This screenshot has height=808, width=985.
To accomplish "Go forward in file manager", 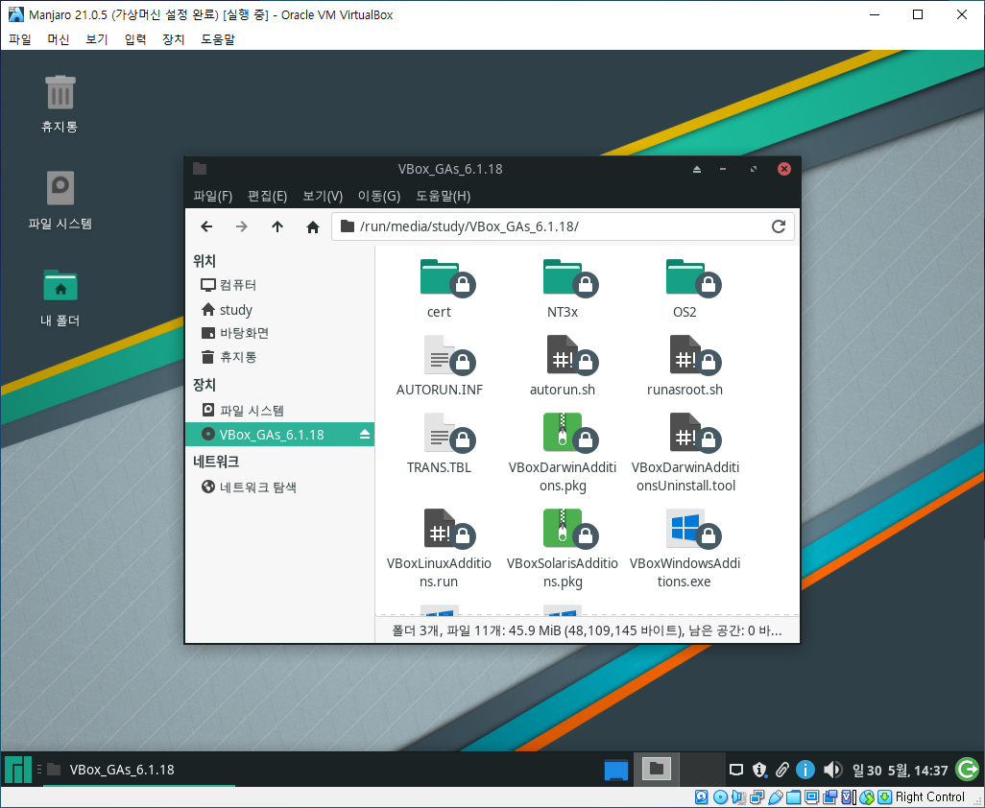I will tap(241, 226).
